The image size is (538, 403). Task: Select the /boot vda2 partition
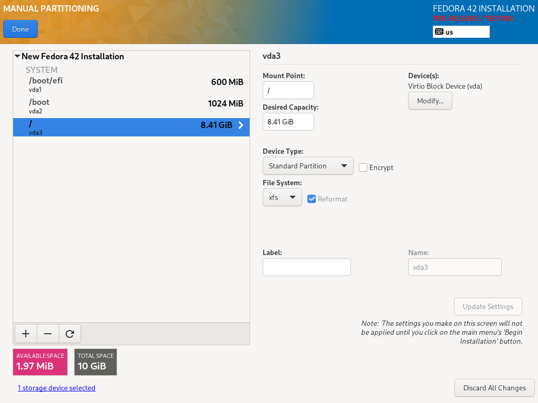[131, 106]
